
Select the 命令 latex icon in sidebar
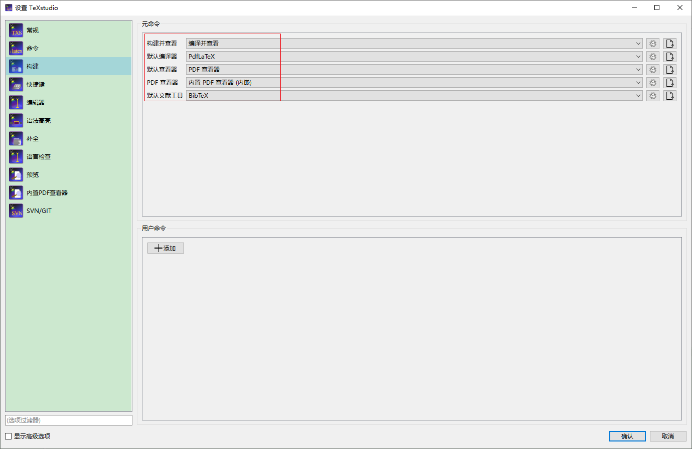pyautogui.click(x=16, y=49)
